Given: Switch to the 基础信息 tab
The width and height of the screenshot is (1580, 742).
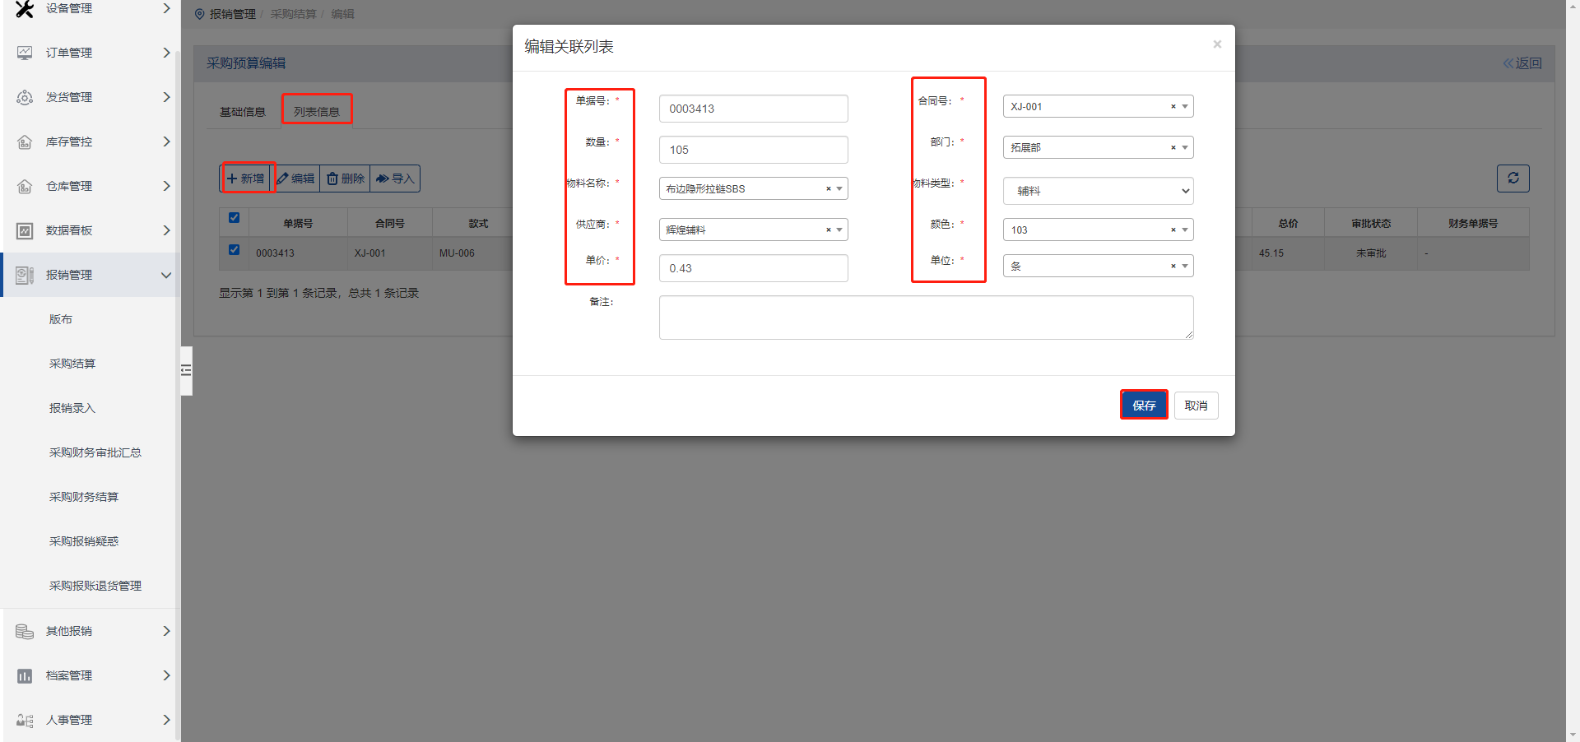Looking at the screenshot, I should click(242, 112).
